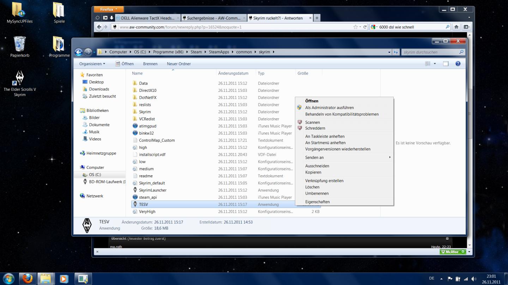
Task: Launch The Elder Scrolls V Skyrim shortcut
Action: 20,83
